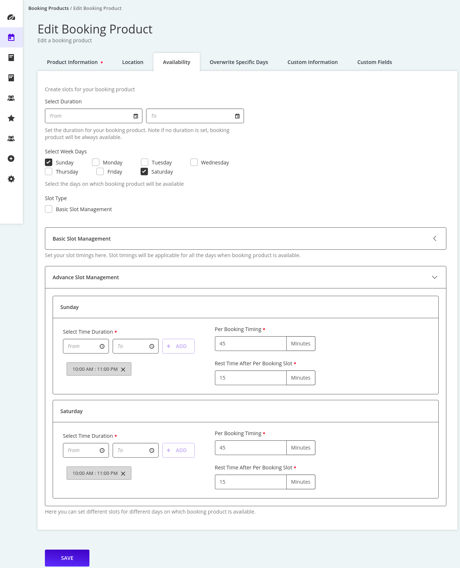Open calendar picker in To duration field

tap(237, 116)
